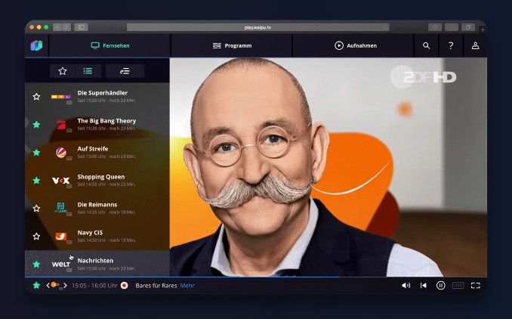Play Shopping Queen program title
Viewport: 512px width, 319px height.
[101, 177]
